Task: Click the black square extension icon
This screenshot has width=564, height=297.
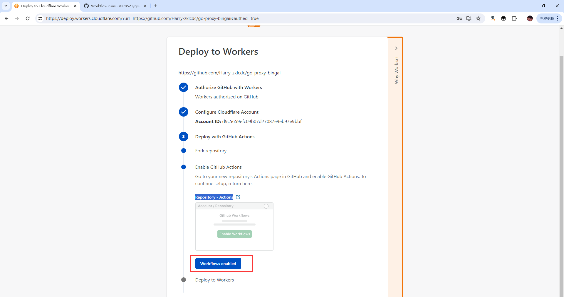Action: point(503,18)
